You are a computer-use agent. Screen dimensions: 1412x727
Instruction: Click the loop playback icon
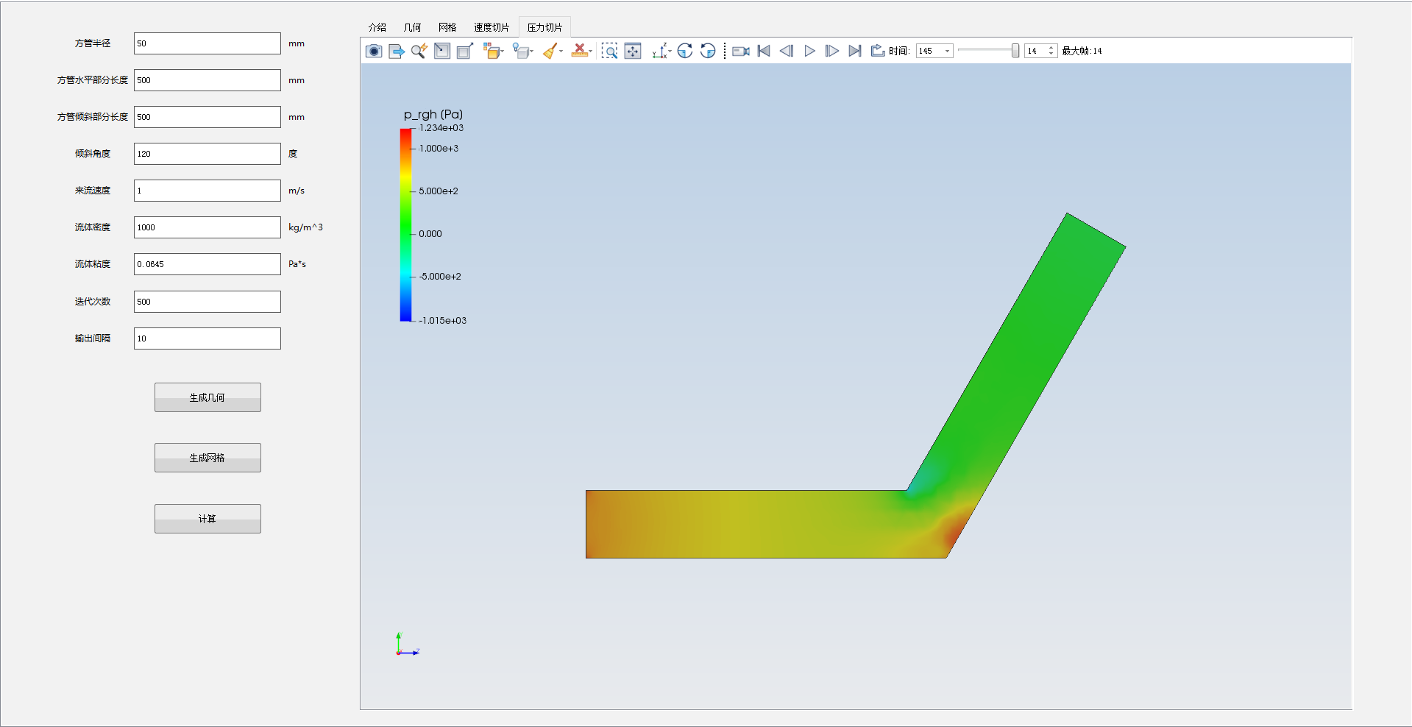coord(878,51)
